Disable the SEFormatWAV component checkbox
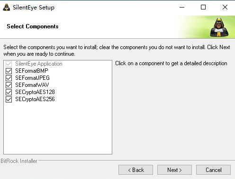This screenshot has height=179, width=235. 9,85
